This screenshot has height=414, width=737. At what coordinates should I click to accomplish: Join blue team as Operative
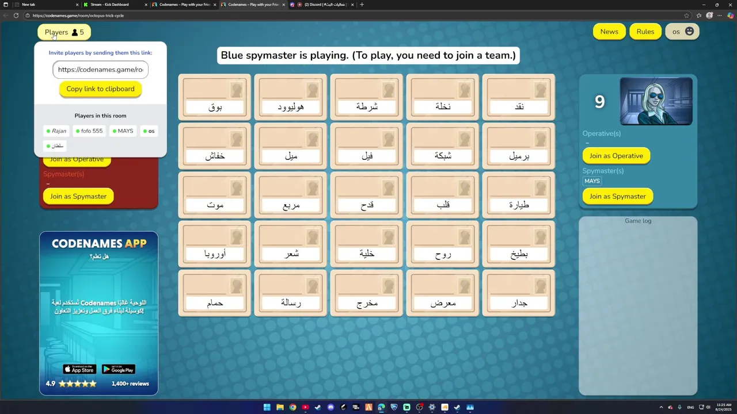[616, 156]
